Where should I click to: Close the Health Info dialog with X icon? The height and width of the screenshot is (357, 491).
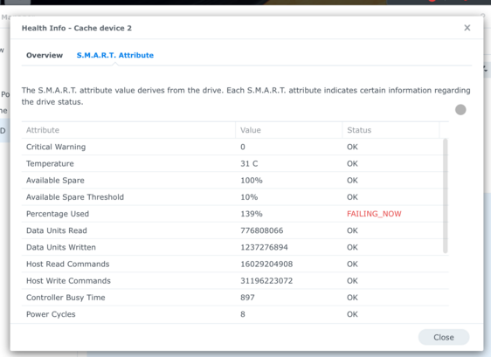pyautogui.click(x=467, y=28)
